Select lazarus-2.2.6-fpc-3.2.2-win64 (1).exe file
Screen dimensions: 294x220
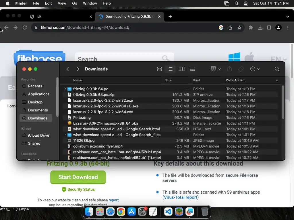pos(170,106)
